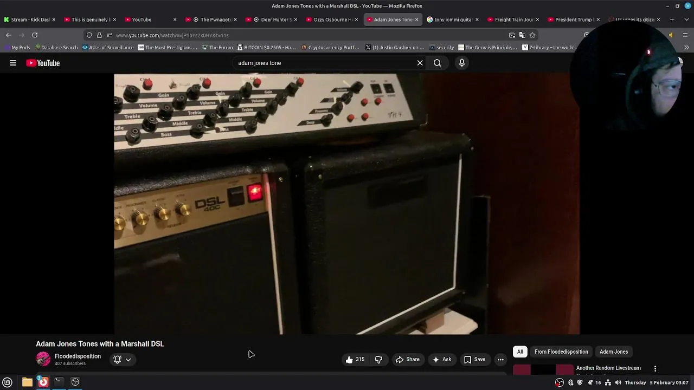This screenshot has height=390, width=694.
Task: Open the terminal from the taskbar
Action: (59, 382)
